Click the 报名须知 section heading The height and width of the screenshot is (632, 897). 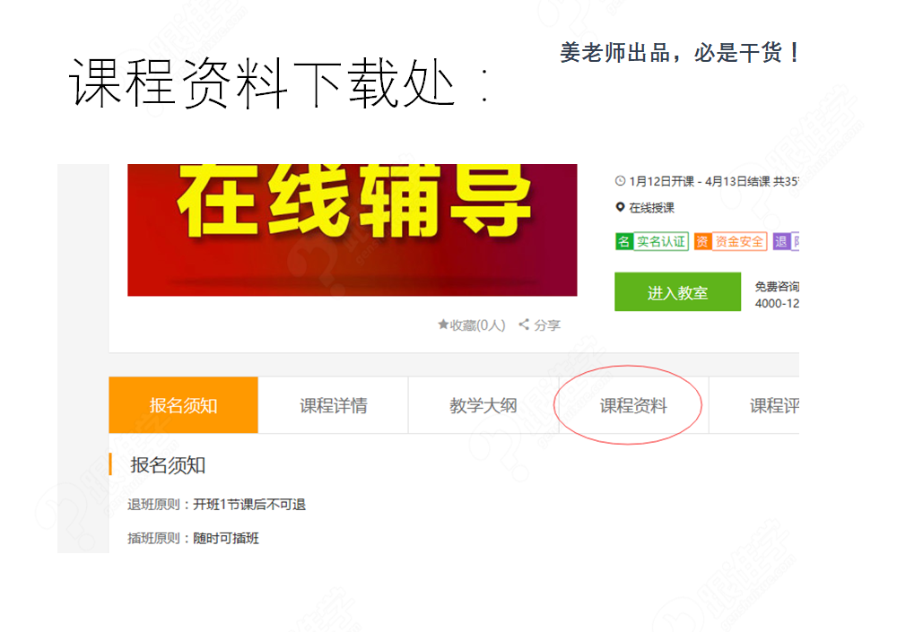click(x=169, y=465)
